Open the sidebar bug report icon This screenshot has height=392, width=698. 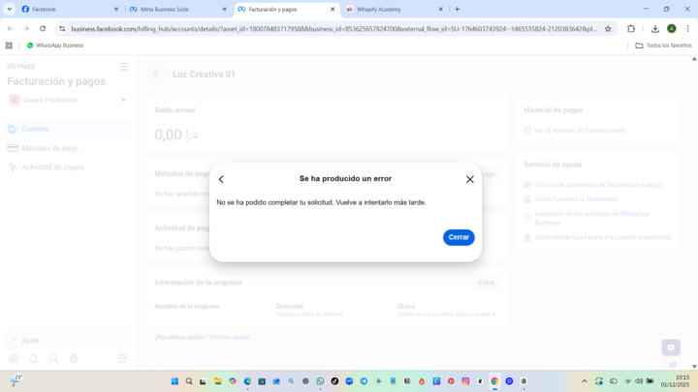tap(74, 358)
